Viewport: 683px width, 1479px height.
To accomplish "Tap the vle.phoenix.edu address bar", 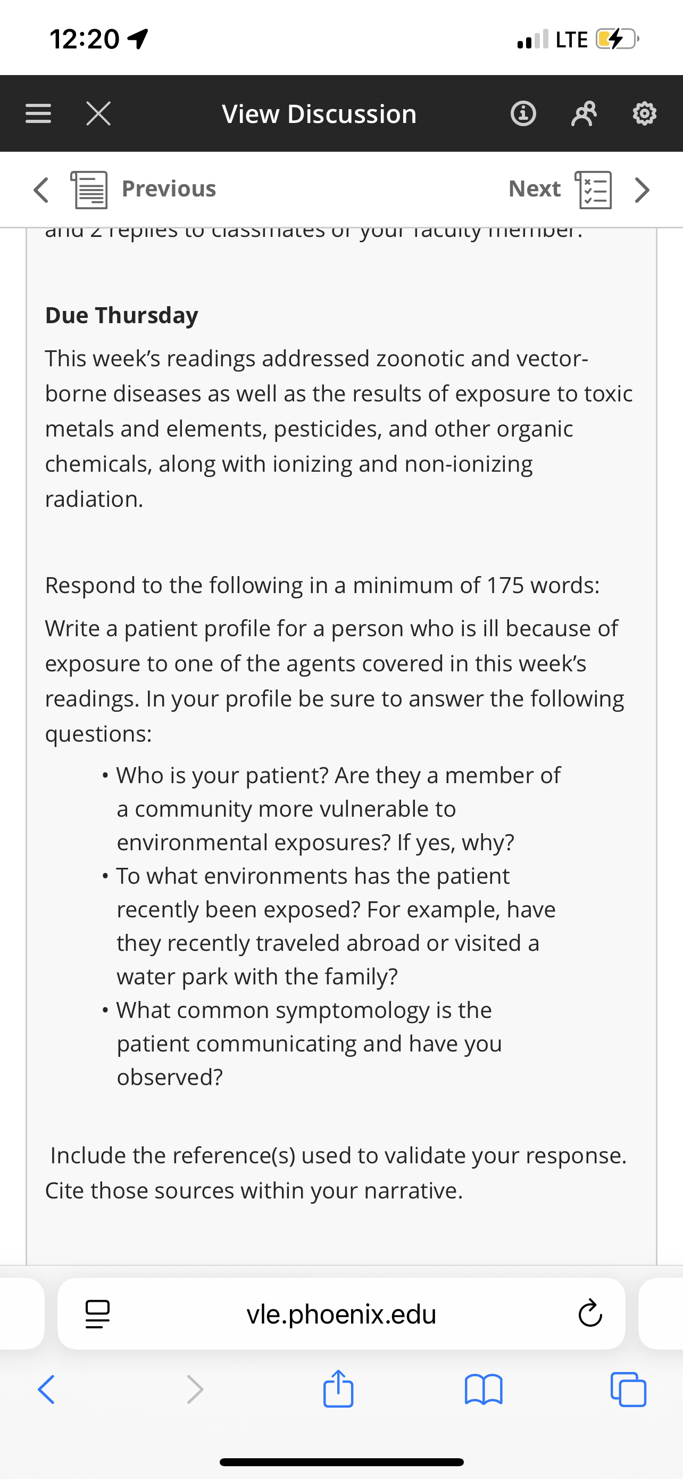I will coord(341,1313).
